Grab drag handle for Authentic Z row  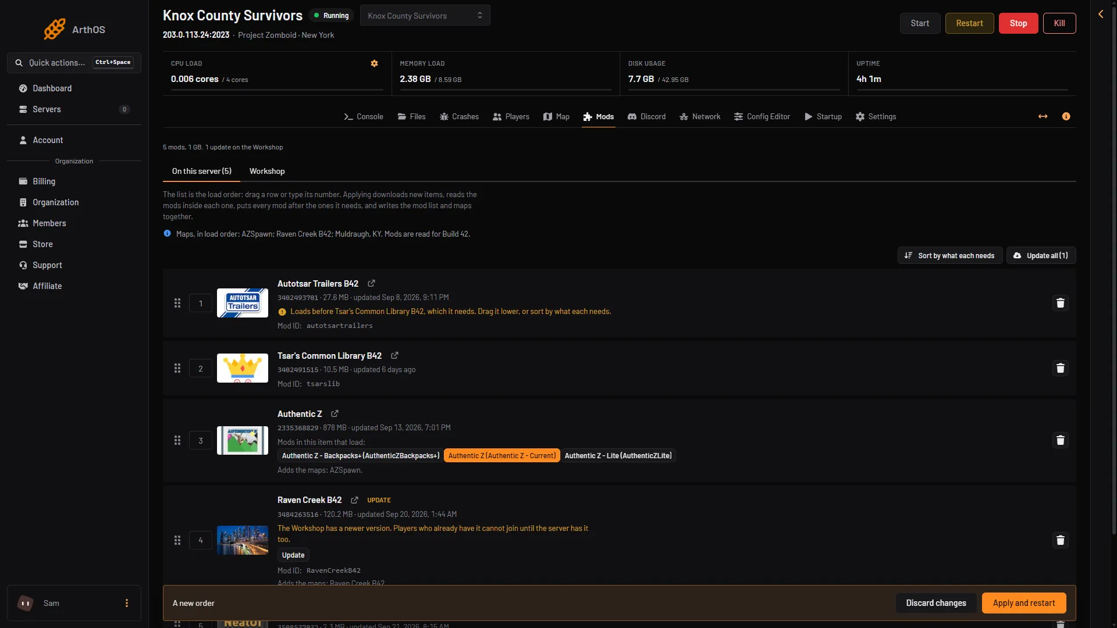click(177, 440)
